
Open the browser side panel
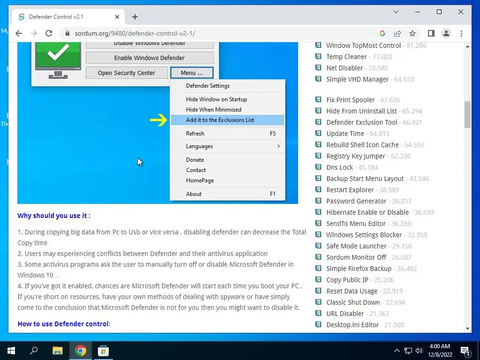[431, 33]
